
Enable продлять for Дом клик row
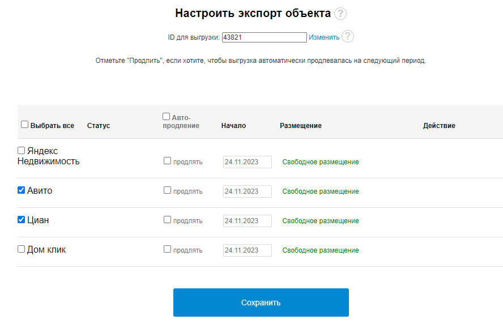point(167,249)
